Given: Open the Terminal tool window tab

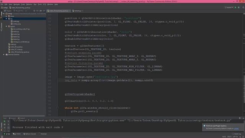Looking at the screenshot, I should [42, 134].
